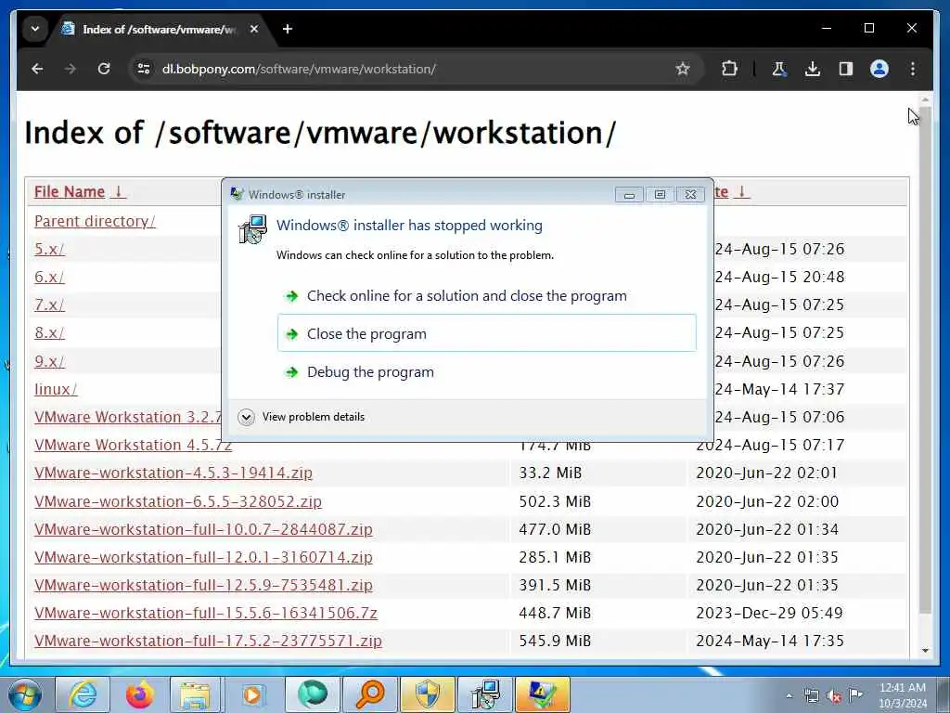Expand View problem details

pyautogui.click(x=302, y=417)
